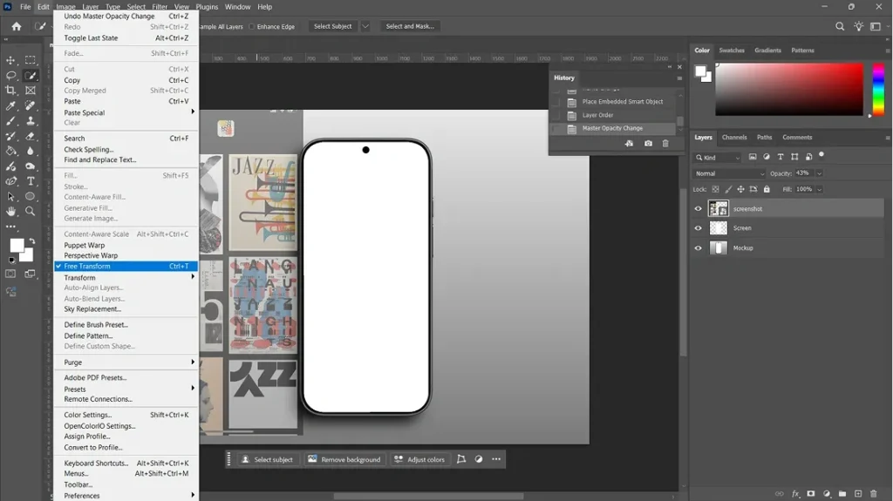Click the Select and Mask button
The width and height of the screenshot is (893, 501).
pyautogui.click(x=410, y=26)
